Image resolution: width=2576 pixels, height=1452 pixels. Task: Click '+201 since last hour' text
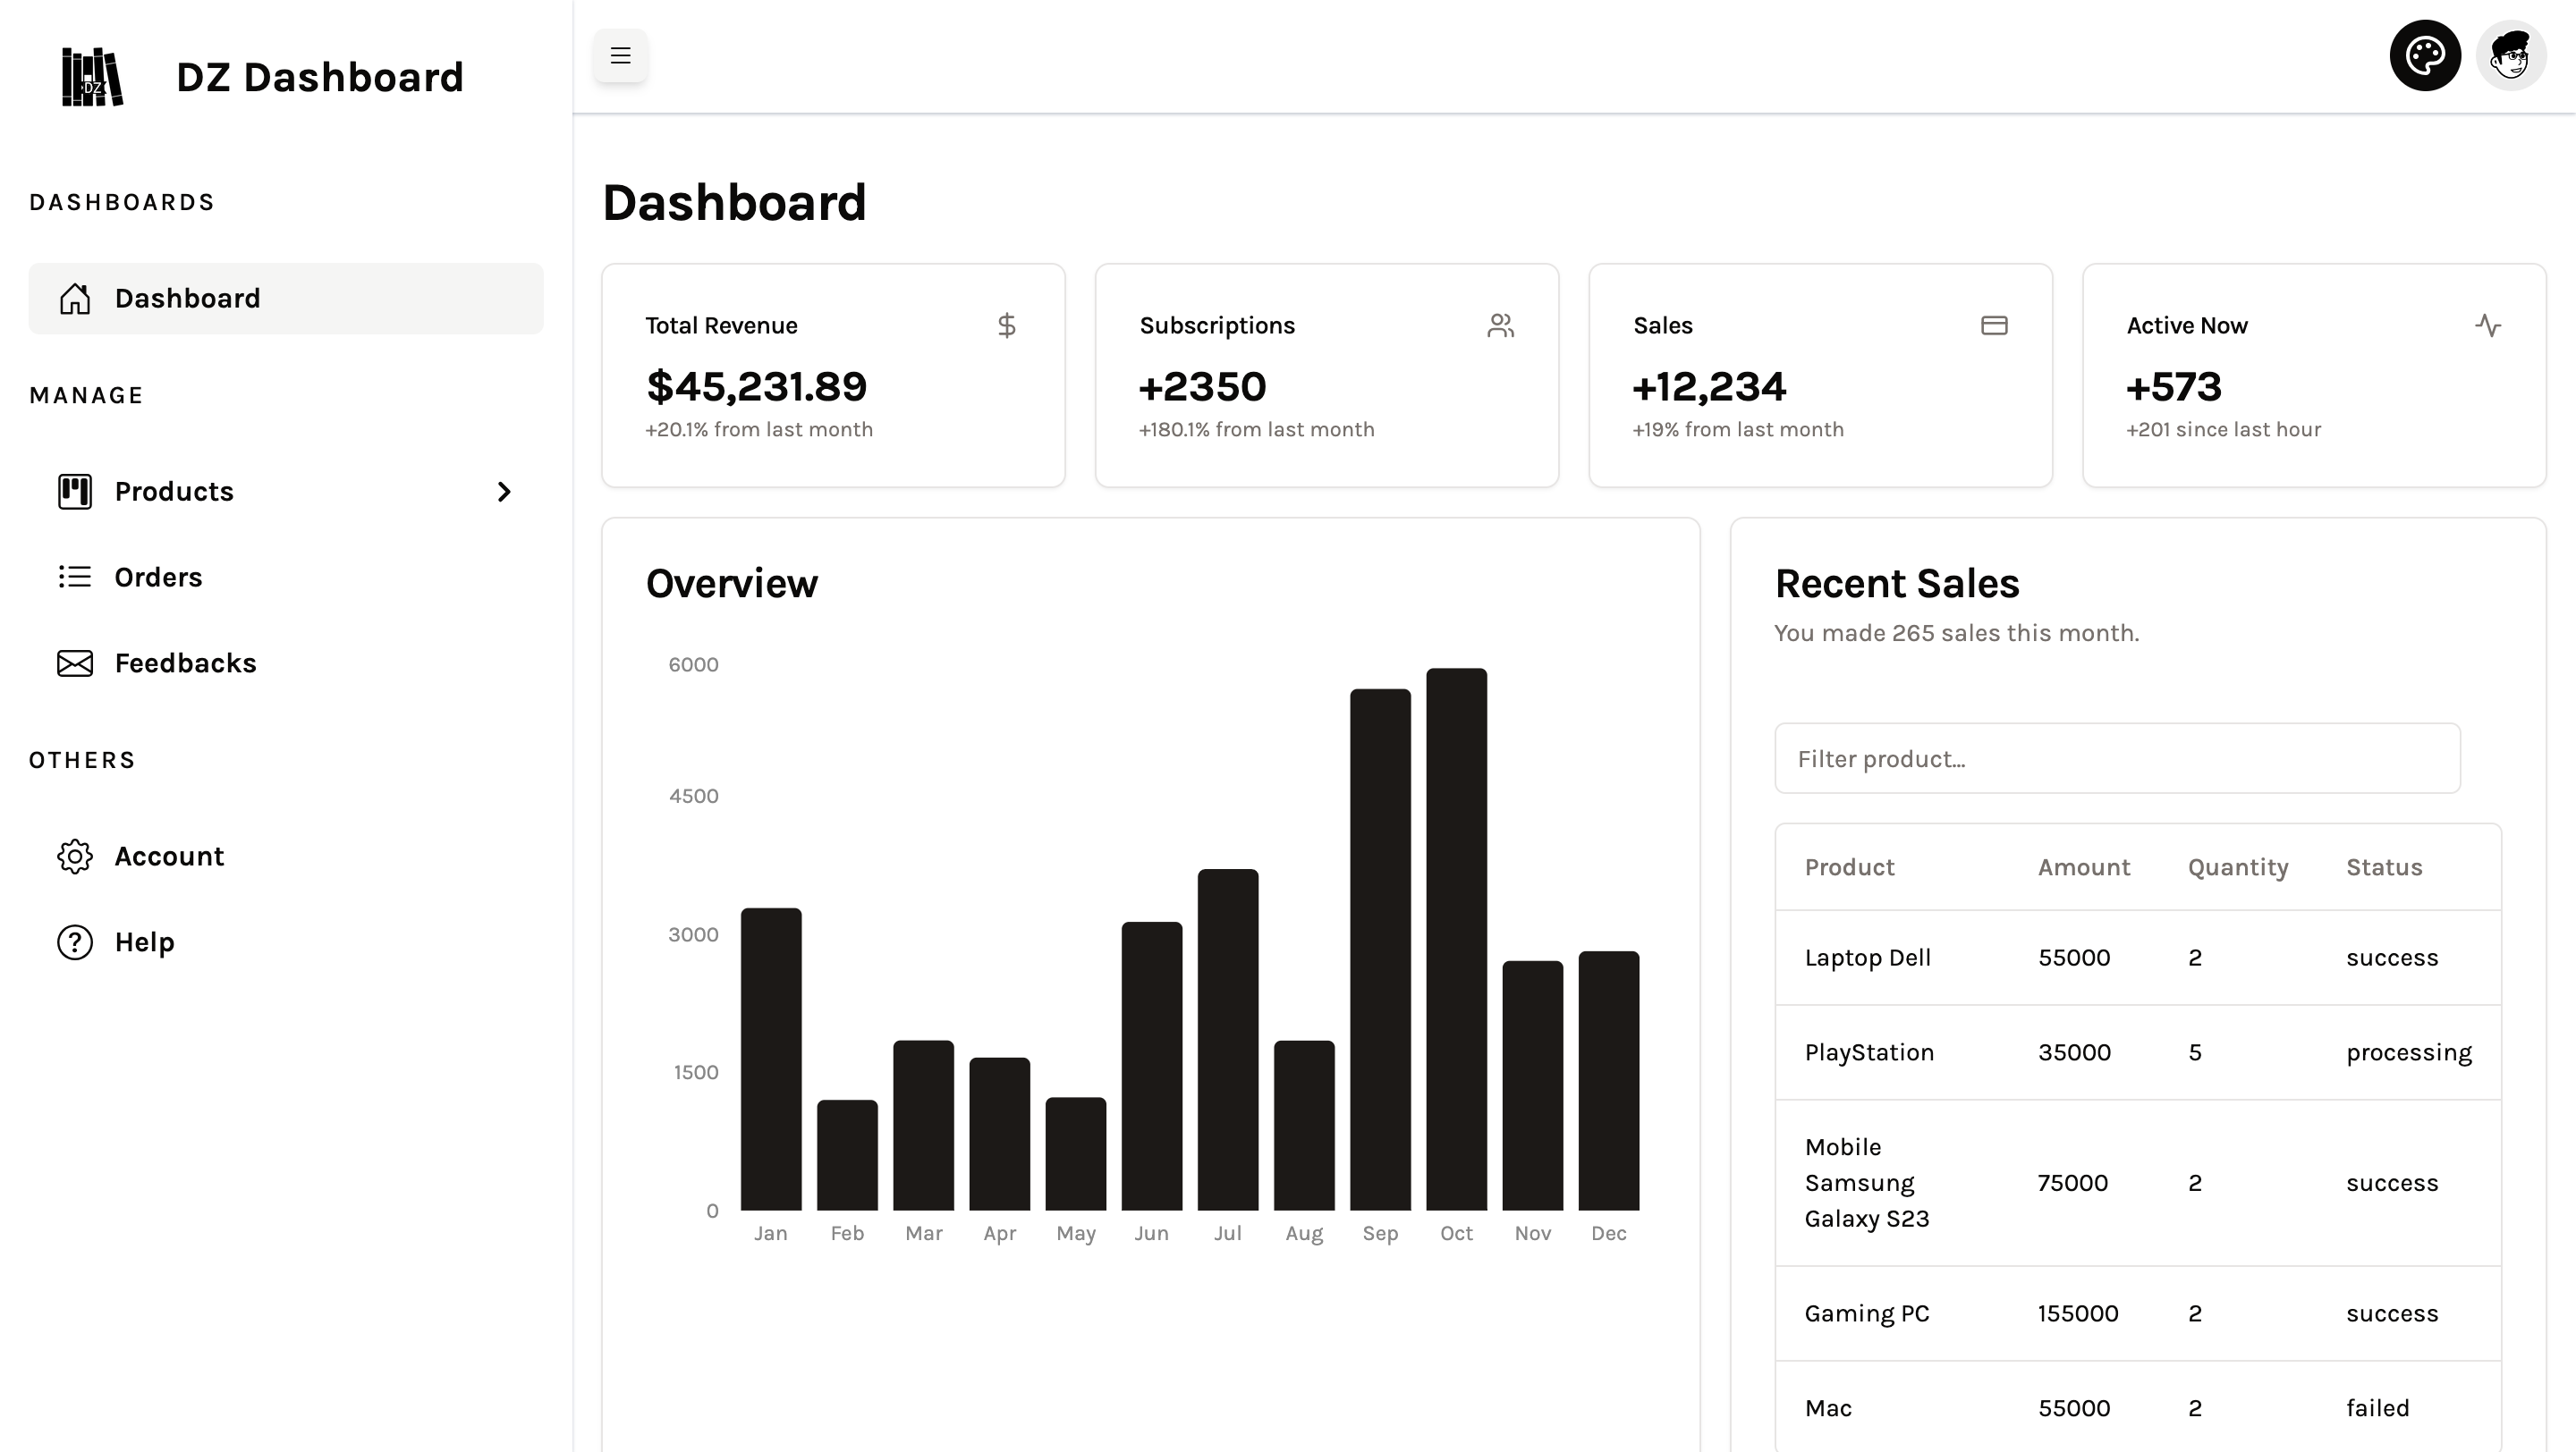click(x=2223, y=430)
